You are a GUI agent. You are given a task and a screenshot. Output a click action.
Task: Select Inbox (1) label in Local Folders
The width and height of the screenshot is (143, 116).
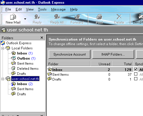[25, 53]
